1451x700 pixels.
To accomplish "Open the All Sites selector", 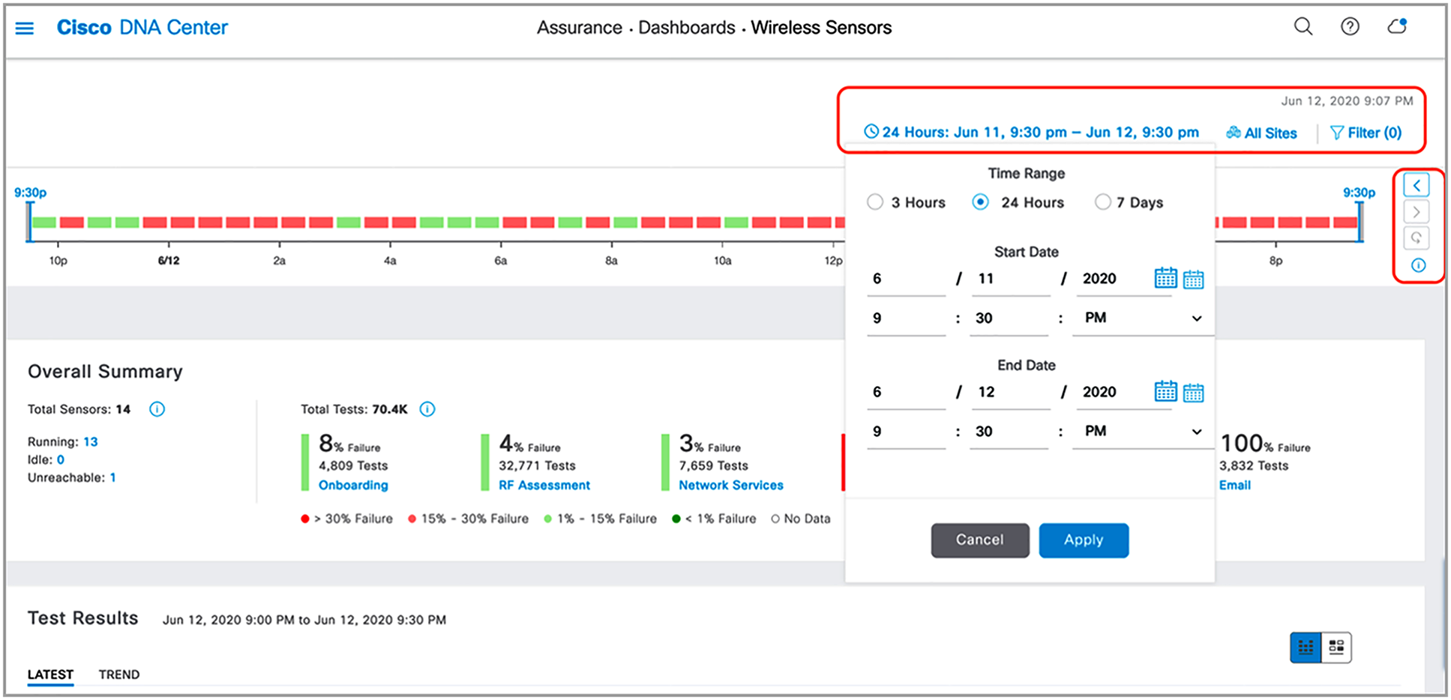I will pos(1261,133).
